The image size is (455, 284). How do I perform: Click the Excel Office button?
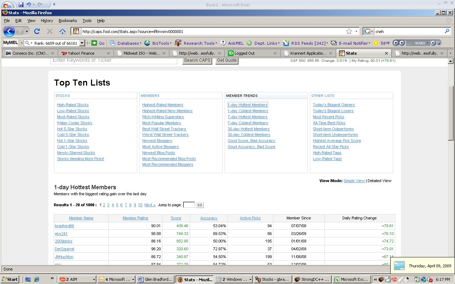click(7, 5)
